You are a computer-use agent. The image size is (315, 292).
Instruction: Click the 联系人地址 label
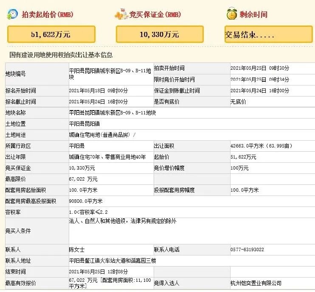(x=18, y=261)
